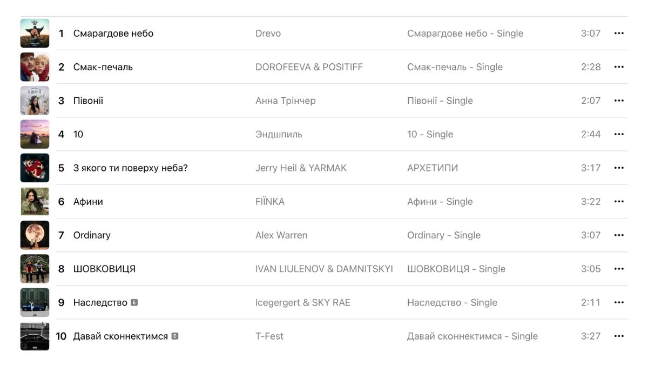Open ellipsis menu for Наследство
The image size is (648, 365).
(619, 303)
